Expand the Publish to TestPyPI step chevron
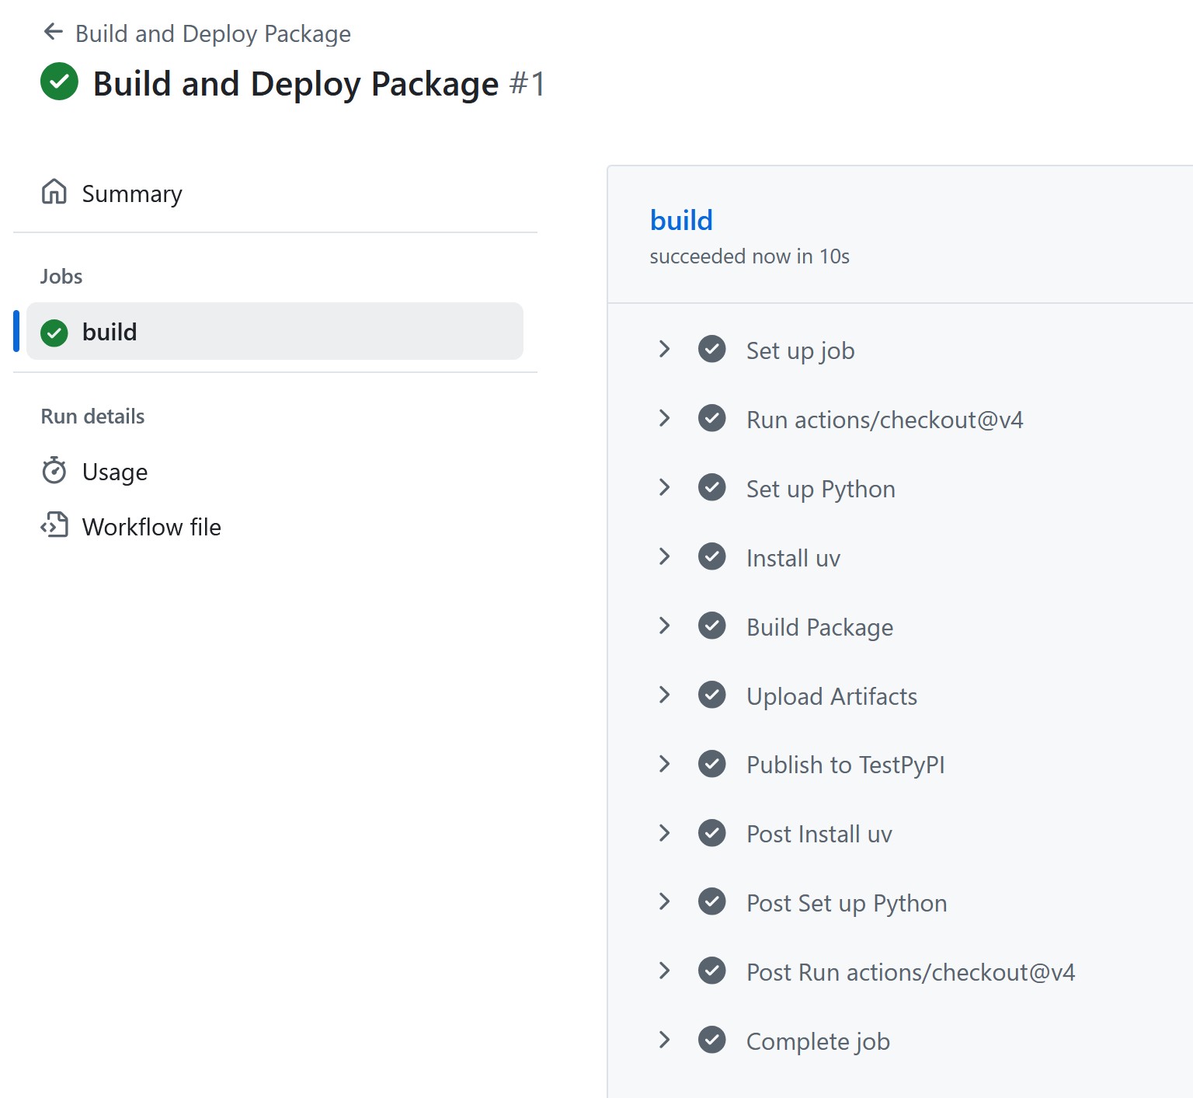1193x1098 pixels. (664, 764)
